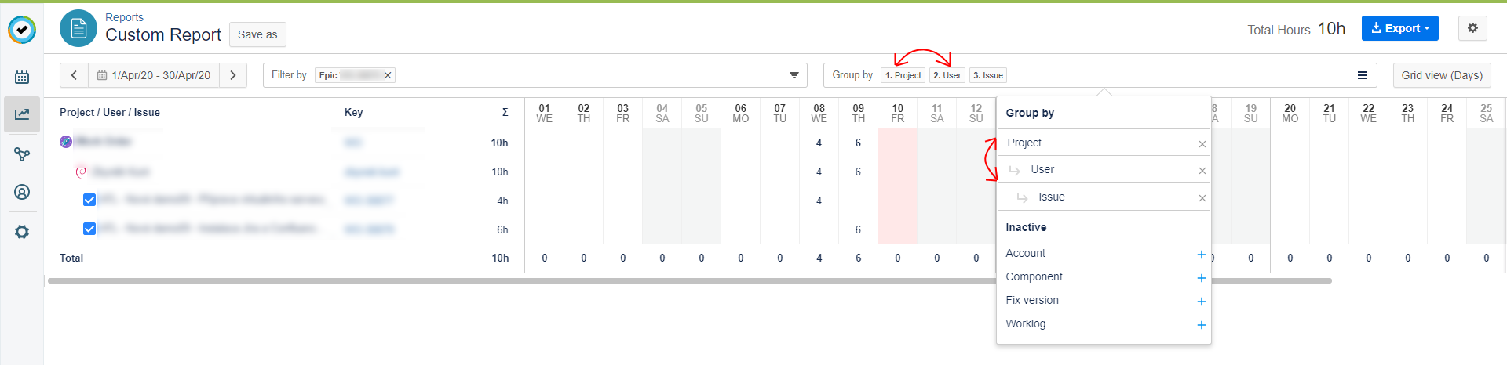
Task: Open the reports chart sidebar icon
Action: point(22,114)
